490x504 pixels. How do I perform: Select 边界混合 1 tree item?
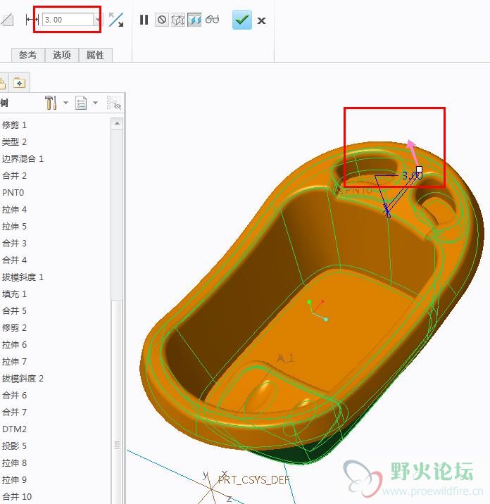[23, 159]
